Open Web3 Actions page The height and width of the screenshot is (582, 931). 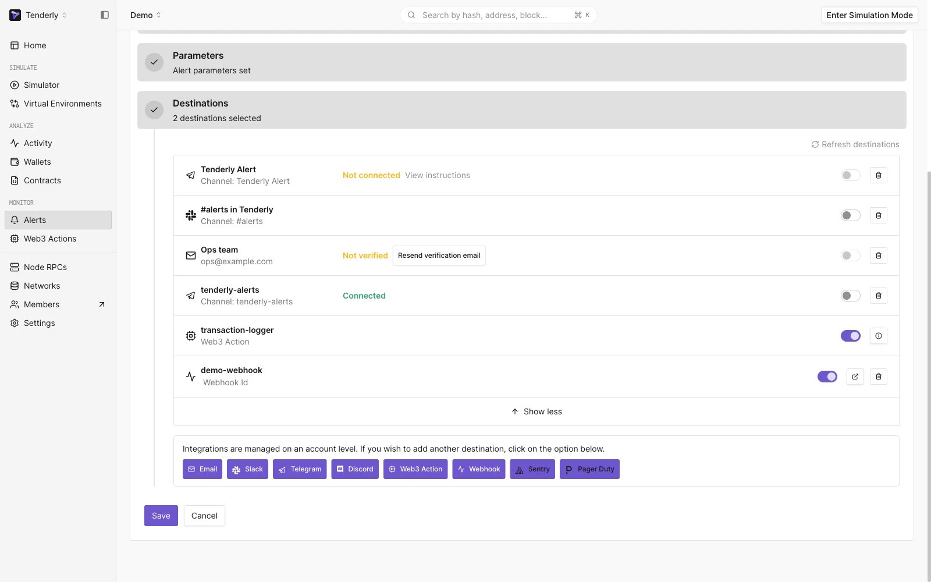pos(58,239)
